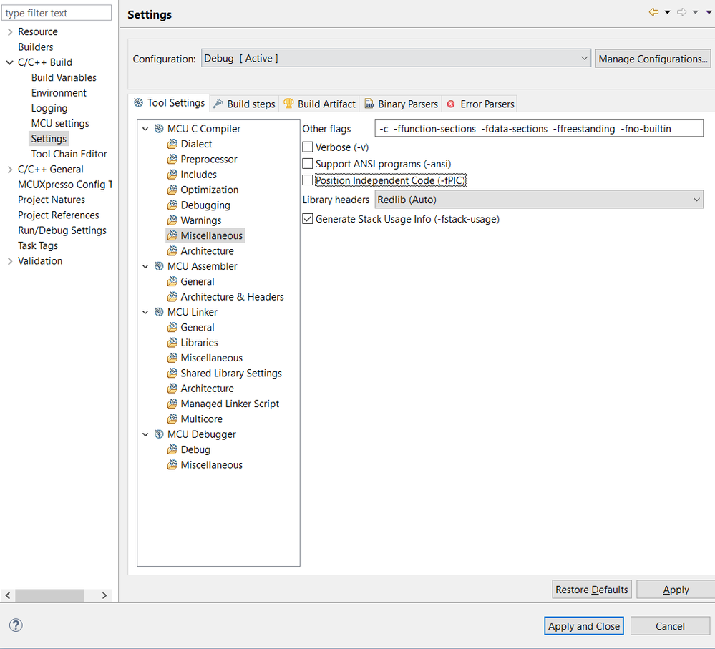The height and width of the screenshot is (649, 715).
Task: Click the Dialect folder icon
Action: (172, 144)
